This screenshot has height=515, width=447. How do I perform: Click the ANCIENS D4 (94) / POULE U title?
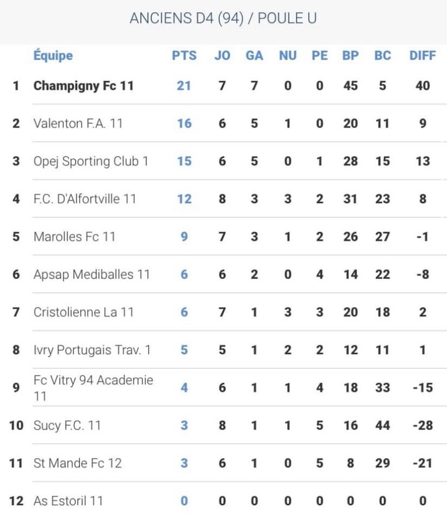point(223,18)
